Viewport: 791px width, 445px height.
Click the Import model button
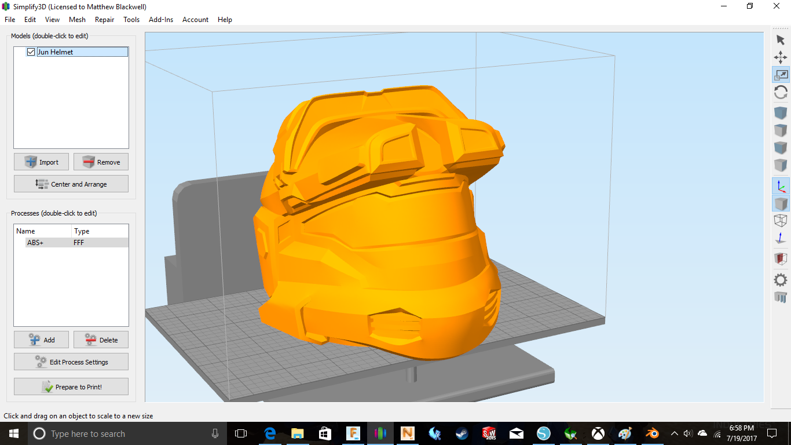[x=41, y=162]
